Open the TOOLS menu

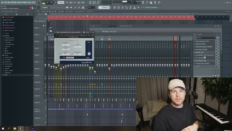(30, 3)
